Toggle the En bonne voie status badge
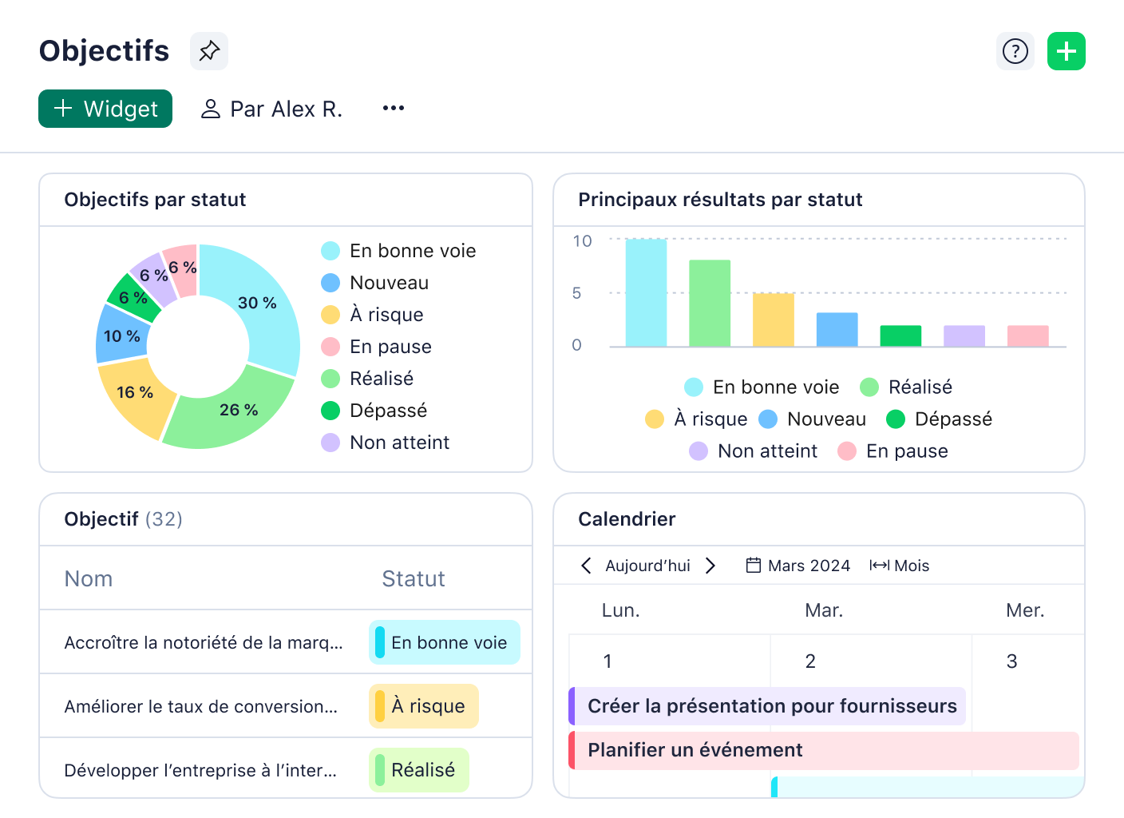This screenshot has height=818, width=1124. (444, 641)
